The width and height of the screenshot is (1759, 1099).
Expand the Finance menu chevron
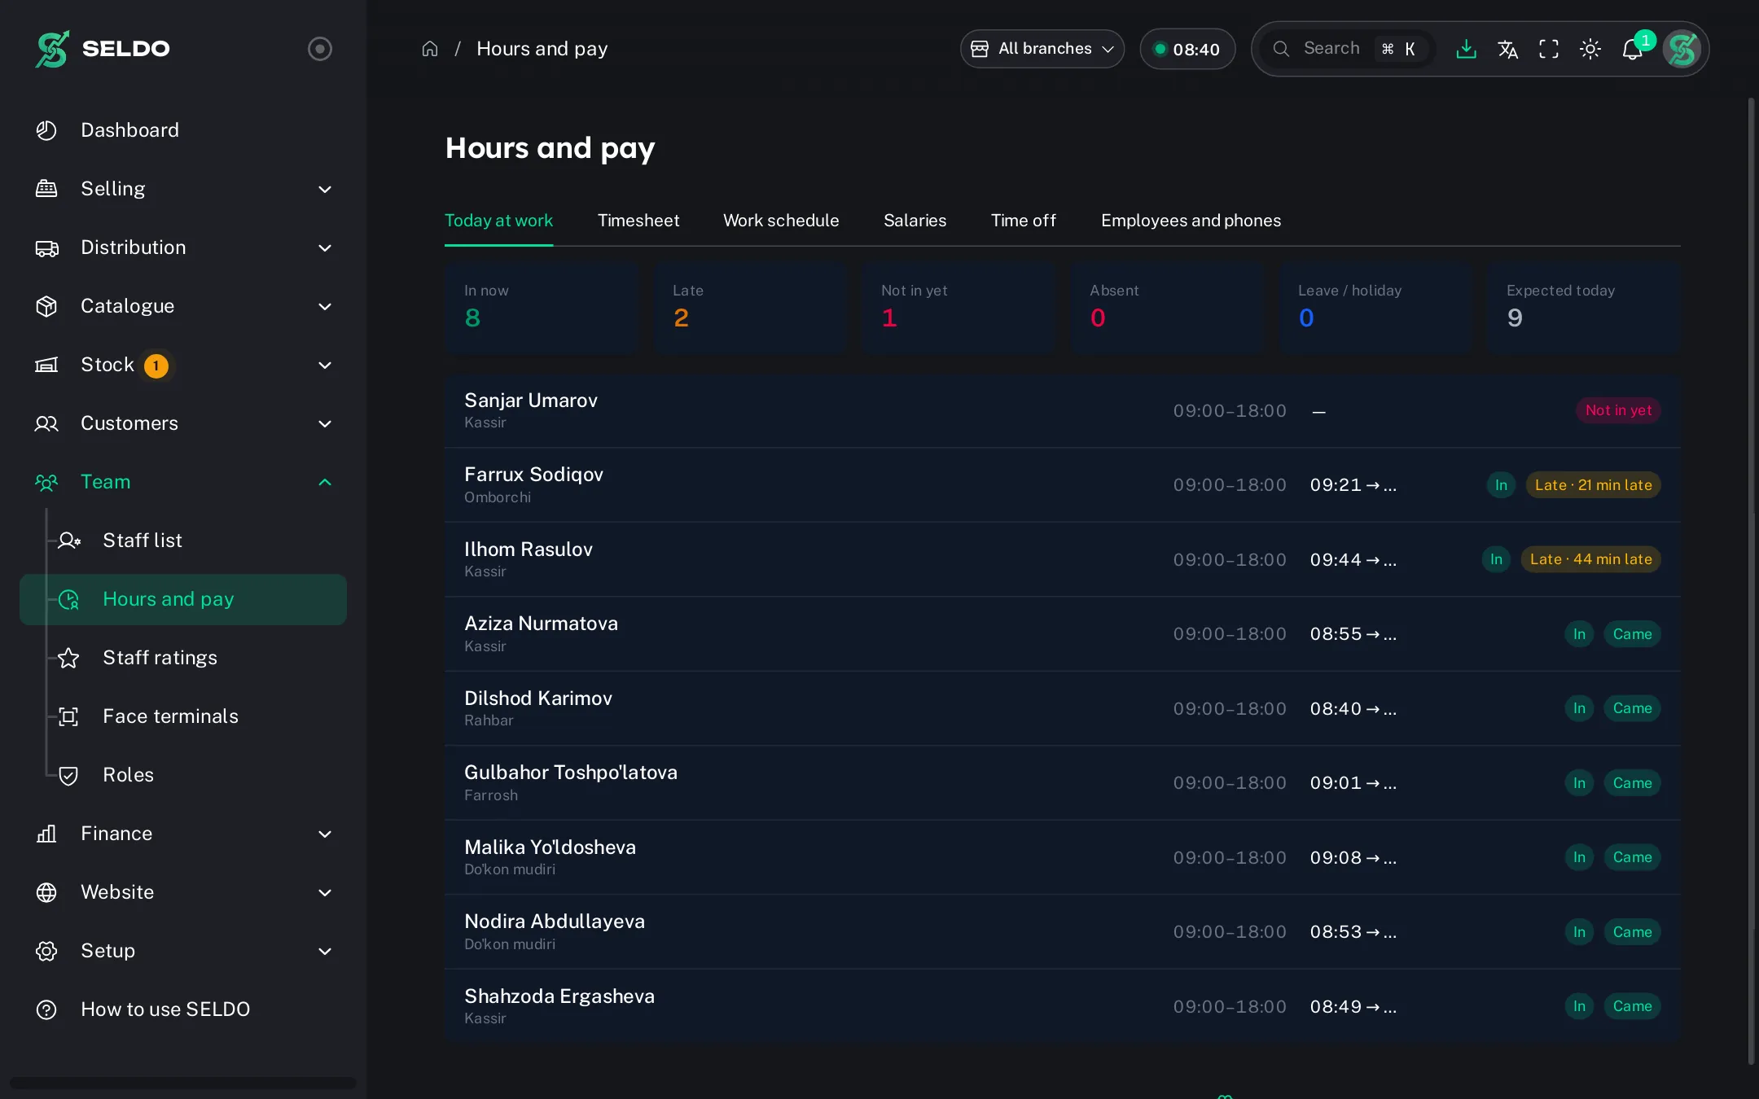pyautogui.click(x=325, y=834)
